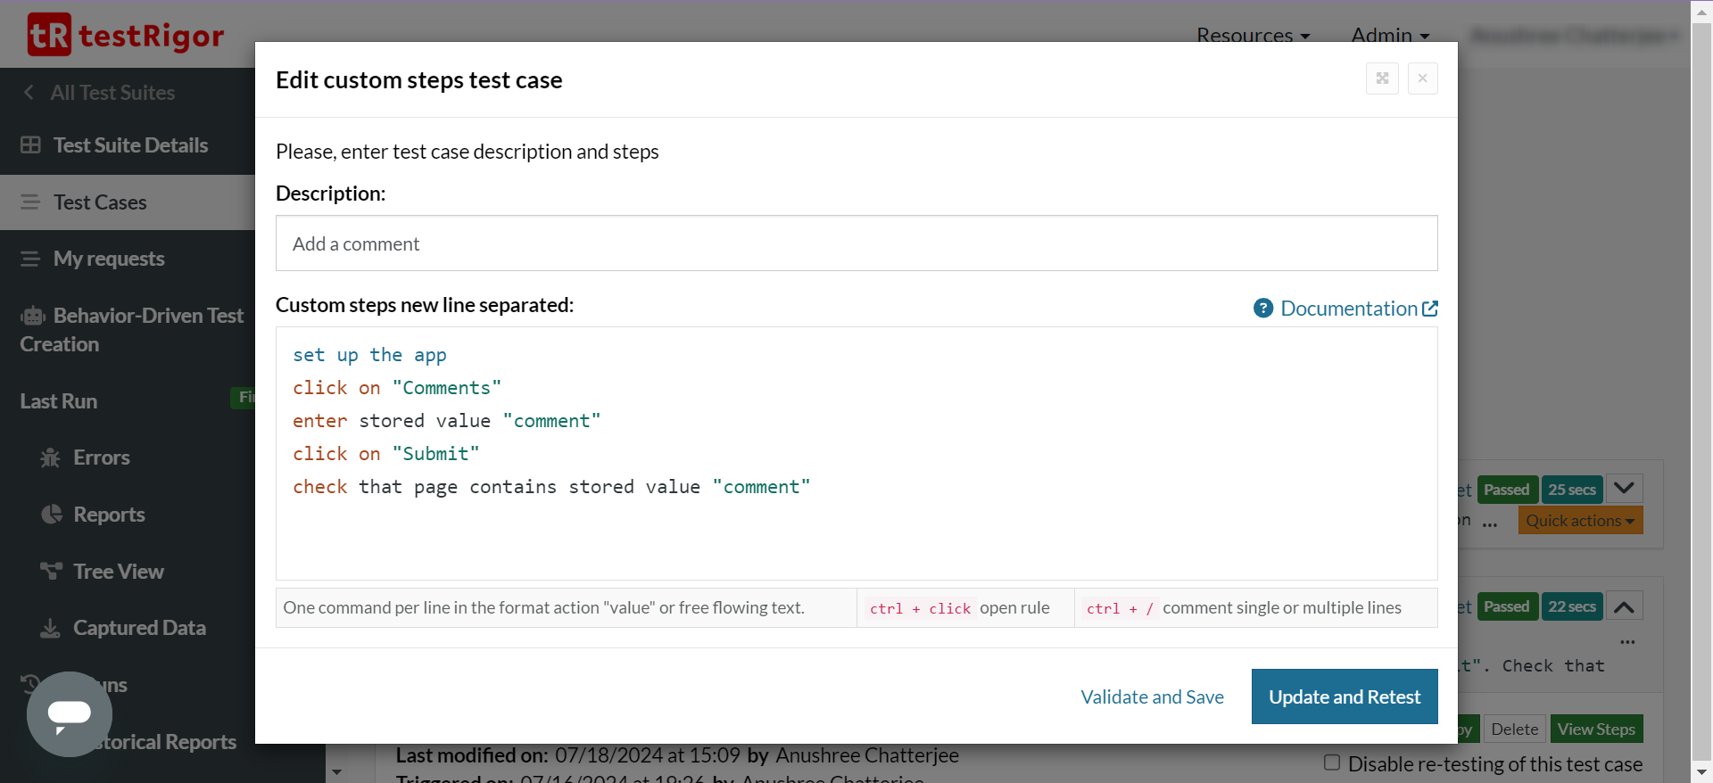
Task: Select My requests in the sidebar
Action: click(108, 259)
